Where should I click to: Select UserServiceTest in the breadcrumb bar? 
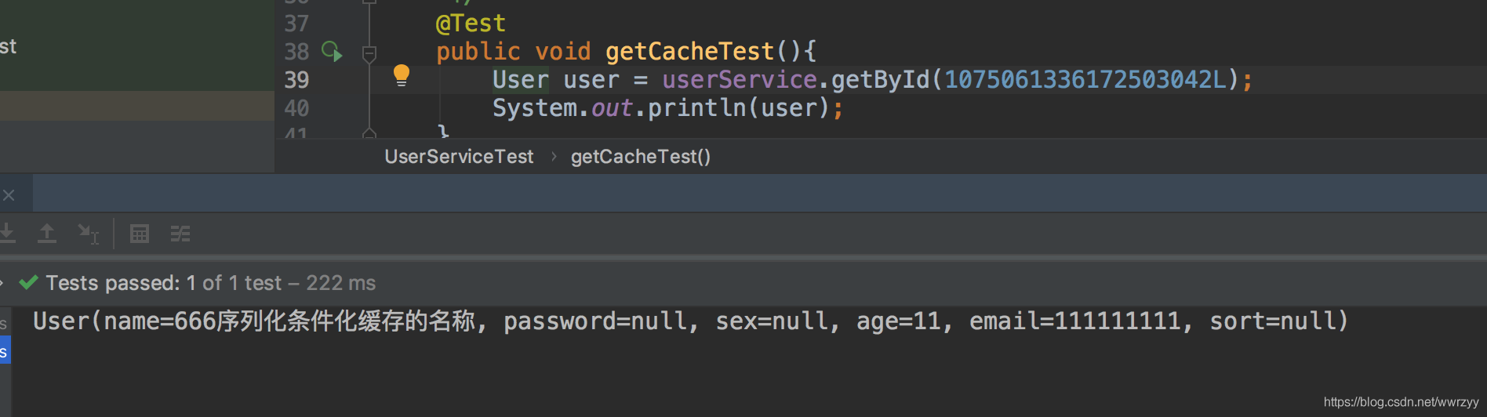click(459, 157)
